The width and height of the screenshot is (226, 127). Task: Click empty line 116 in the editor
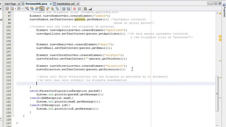(x=115, y=84)
